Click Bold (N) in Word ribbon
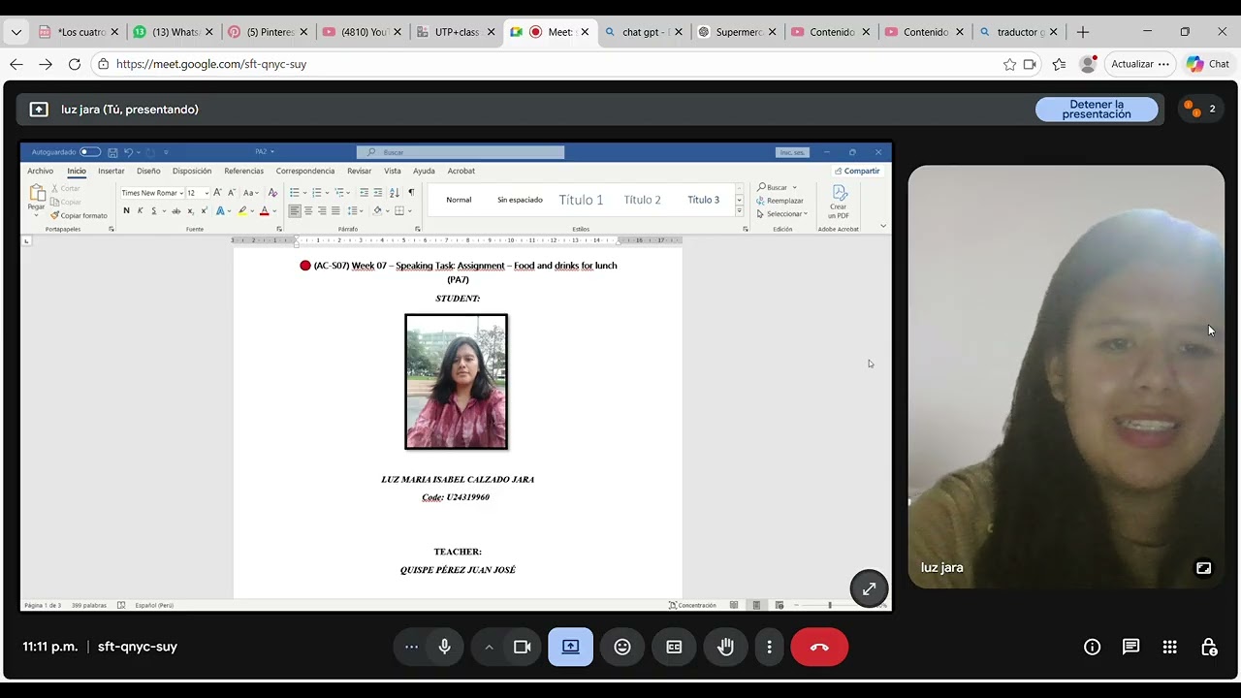This screenshot has width=1241, height=698. (x=126, y=210)
